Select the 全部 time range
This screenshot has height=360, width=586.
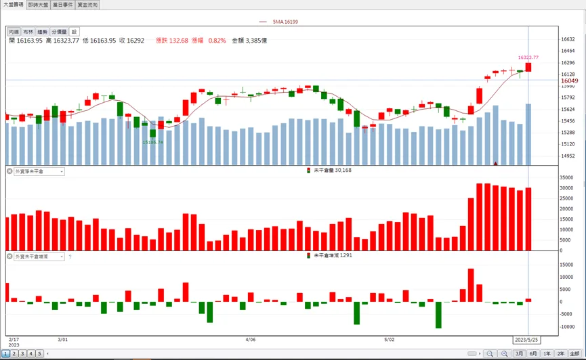[x=574, y=354]
